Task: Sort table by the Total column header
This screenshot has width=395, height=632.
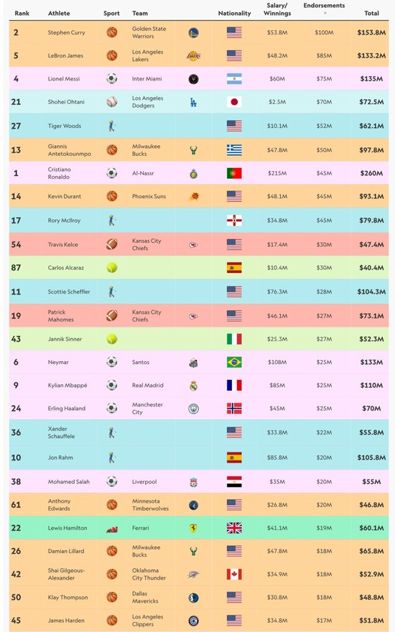Action: click(x=371, y=14)
